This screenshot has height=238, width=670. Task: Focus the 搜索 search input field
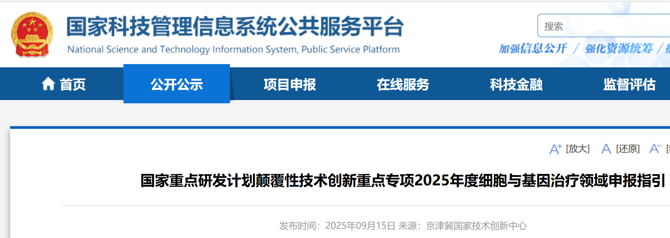click(x=604, y=25)
